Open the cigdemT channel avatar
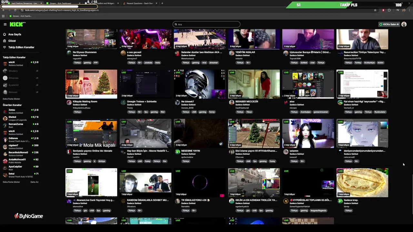Image resolution: width=413 pixels, height=232 pixels. click(5, 147)
